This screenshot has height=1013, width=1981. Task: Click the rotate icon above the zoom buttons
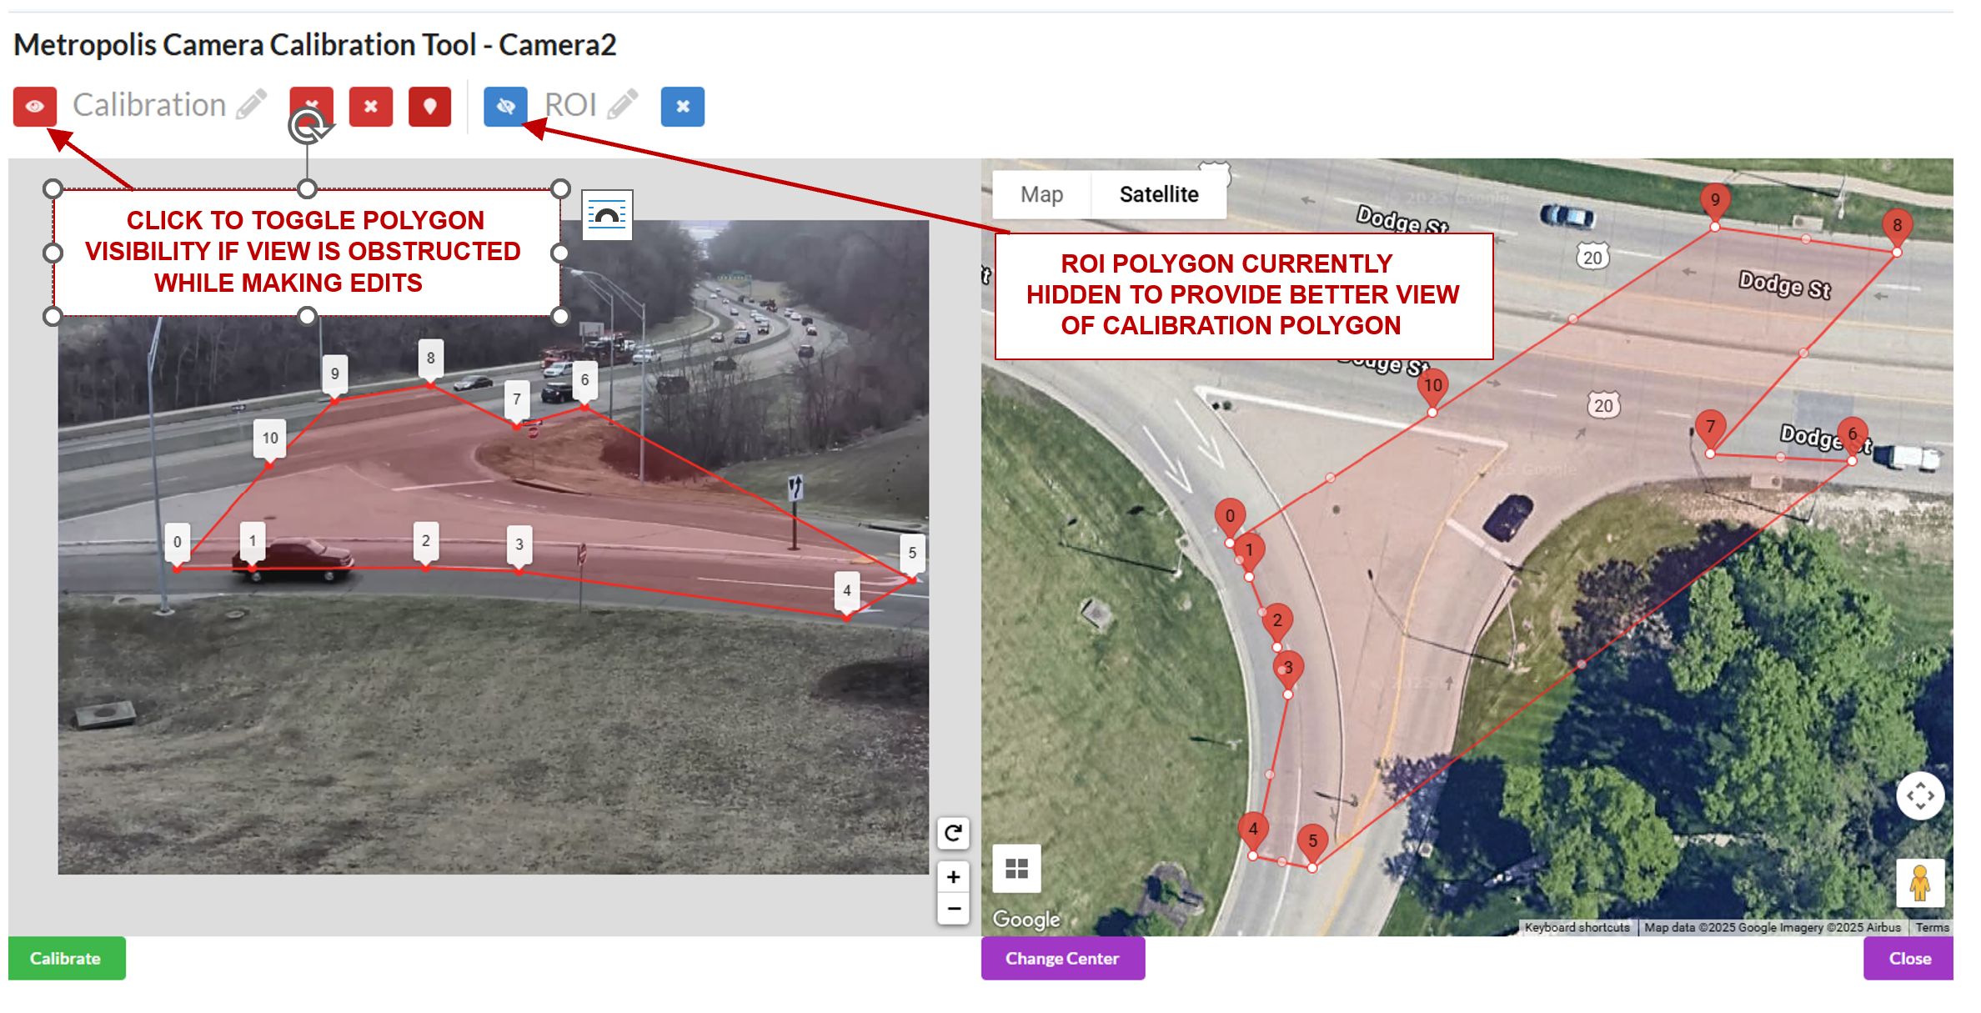tap(953, 832)
